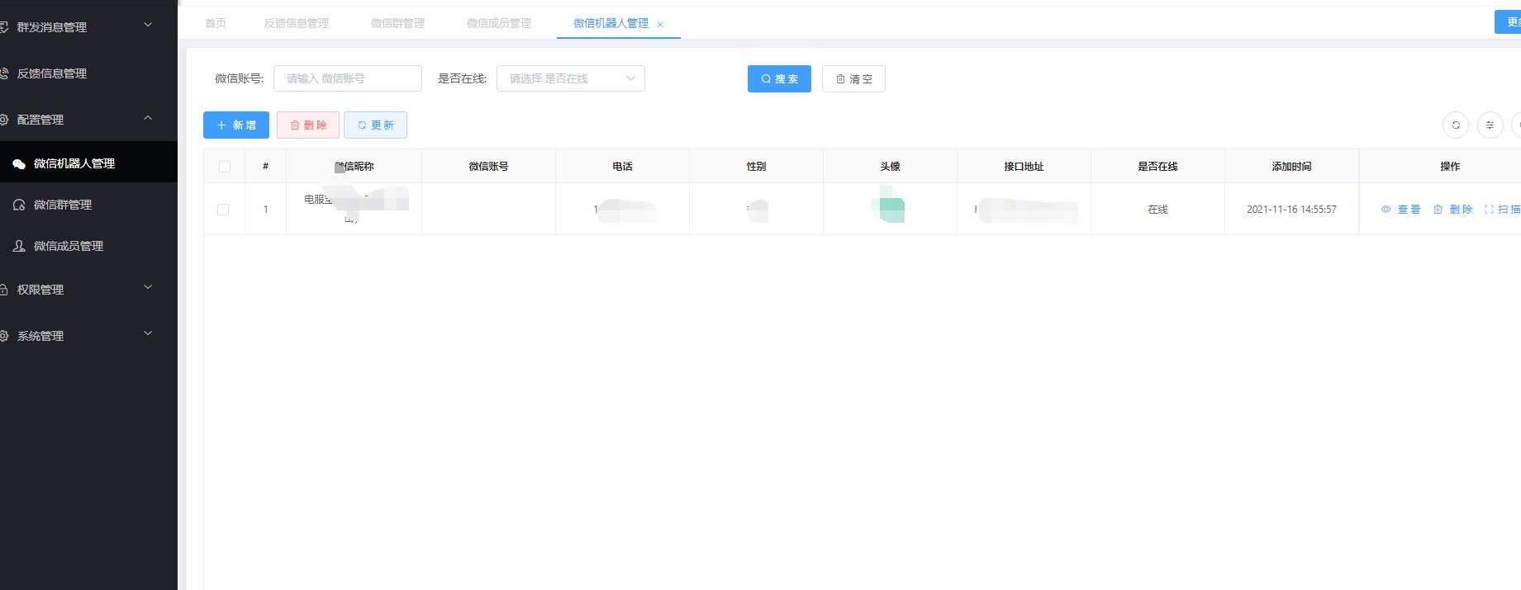
Task: Click the 头像 column header
Action: tap(890, 167)
